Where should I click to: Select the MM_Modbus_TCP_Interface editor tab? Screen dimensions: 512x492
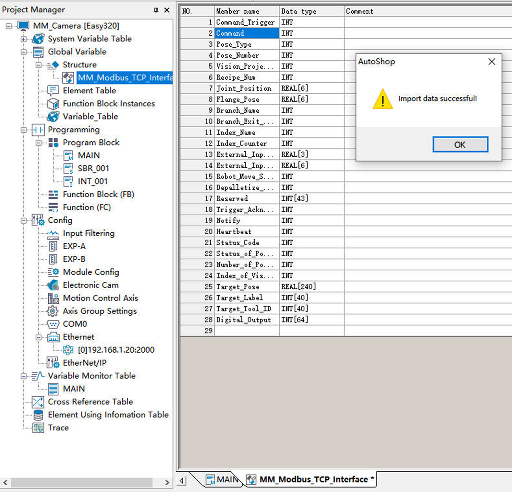point(311,479)
